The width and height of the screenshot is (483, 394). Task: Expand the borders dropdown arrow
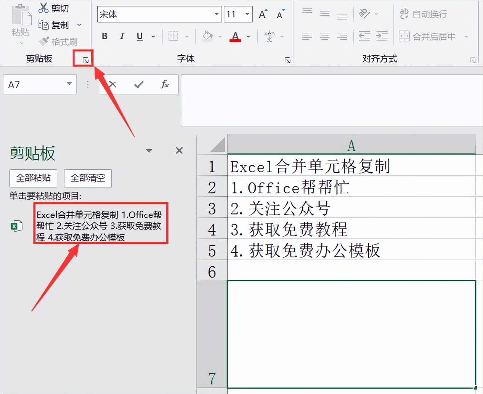[187, 36]
